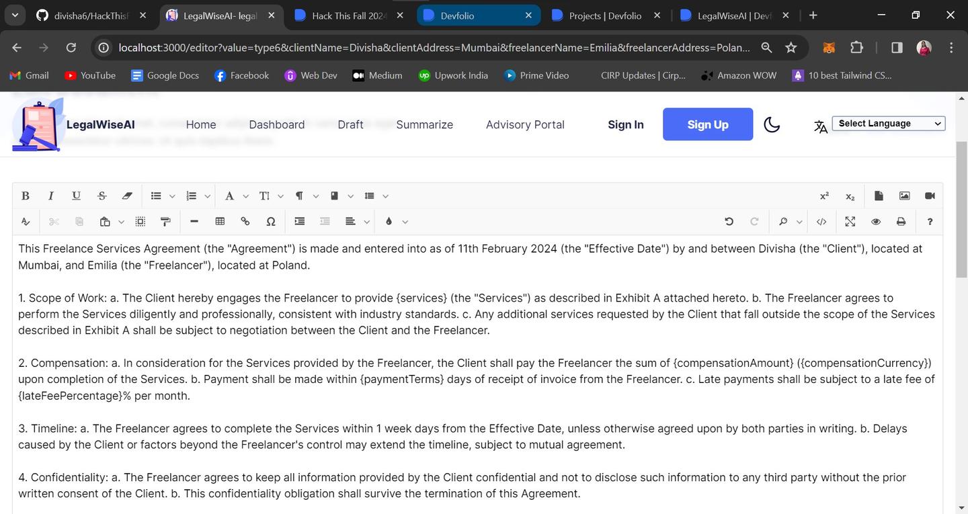Click the browser address bar
Viewport: 968px width, 514px height.
pos(434,47)
